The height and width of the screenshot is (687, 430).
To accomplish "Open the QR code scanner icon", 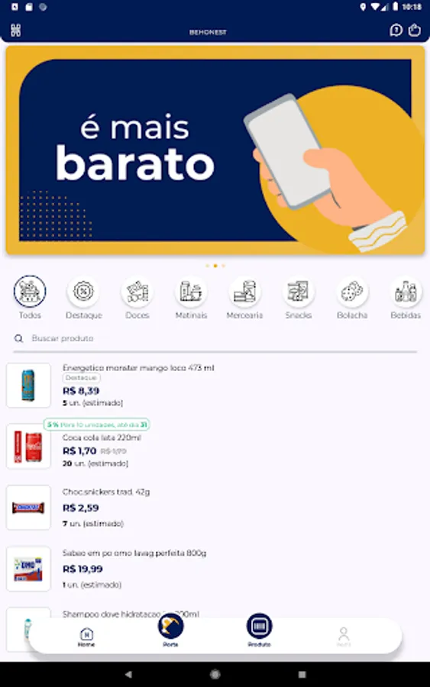I will [16, 31].
